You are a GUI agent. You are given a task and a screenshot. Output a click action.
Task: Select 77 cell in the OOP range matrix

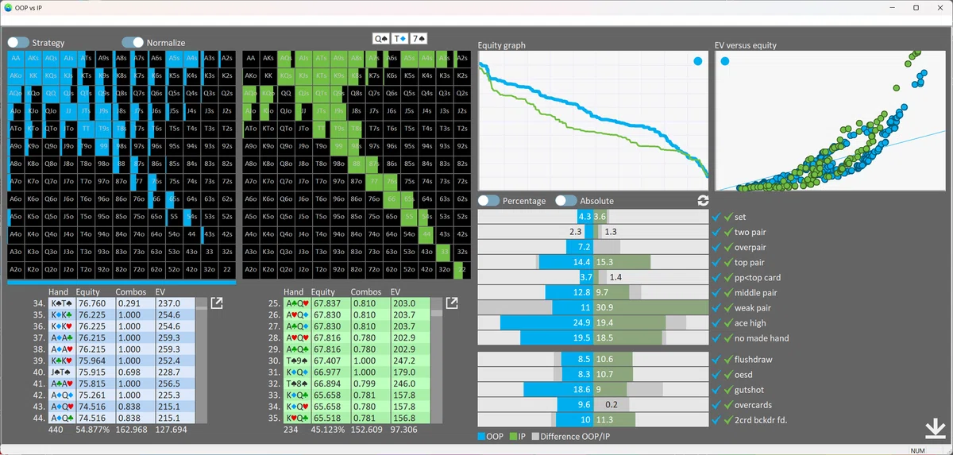coord(139,180)
